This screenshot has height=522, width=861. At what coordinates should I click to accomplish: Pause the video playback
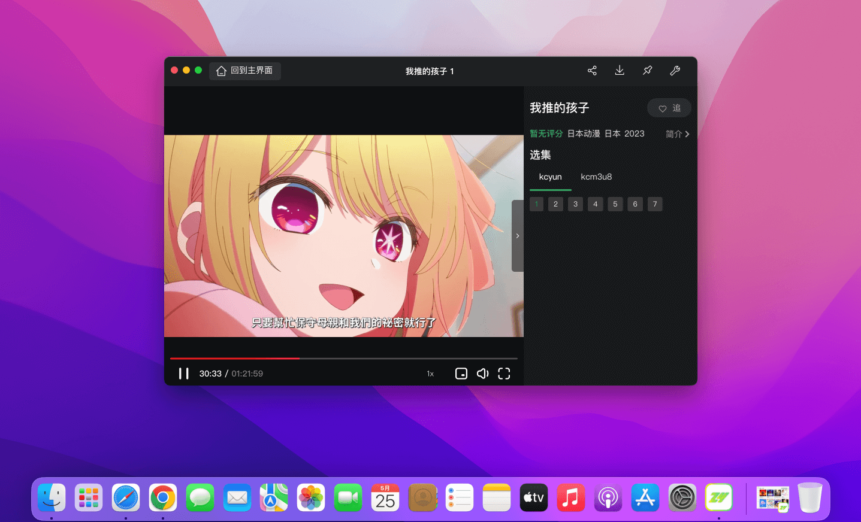point(184,374)
